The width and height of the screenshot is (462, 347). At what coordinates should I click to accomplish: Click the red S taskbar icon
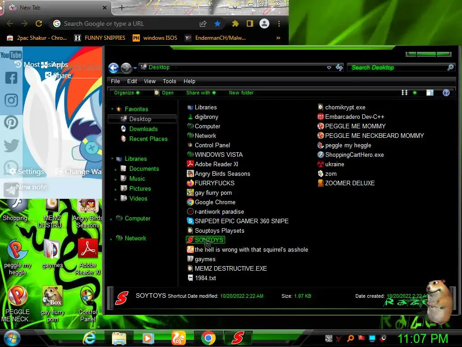click(238, 338)
